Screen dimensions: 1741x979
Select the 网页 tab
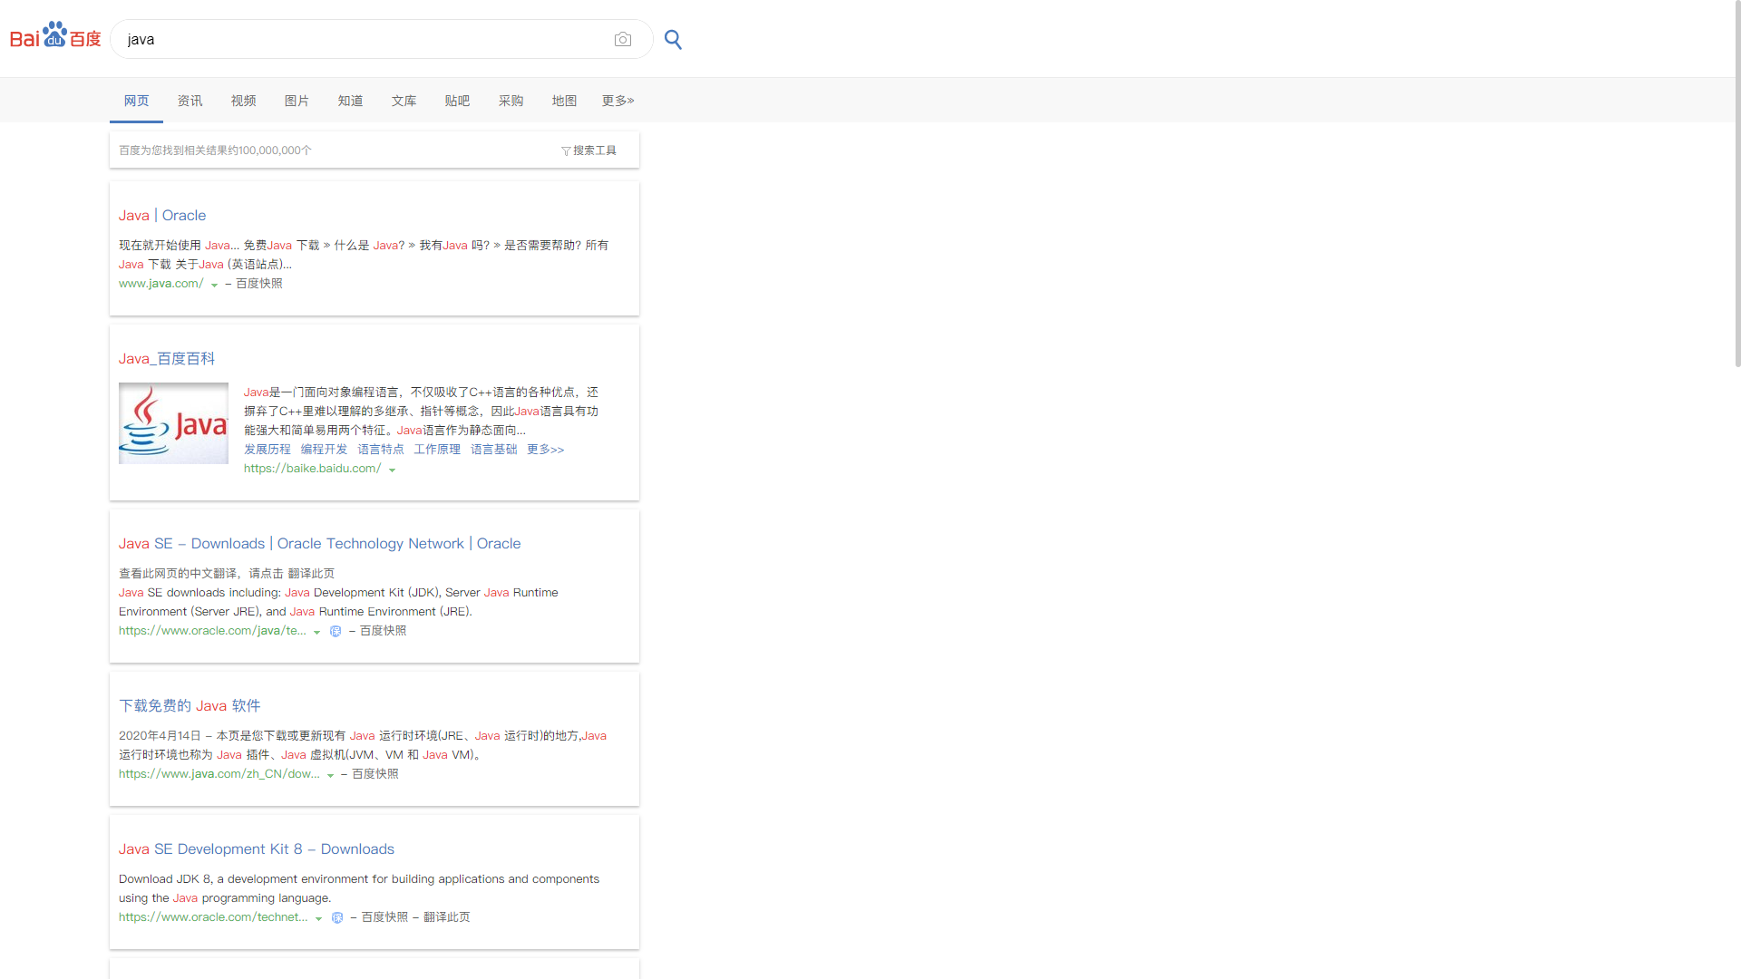[x=137, y=101]
